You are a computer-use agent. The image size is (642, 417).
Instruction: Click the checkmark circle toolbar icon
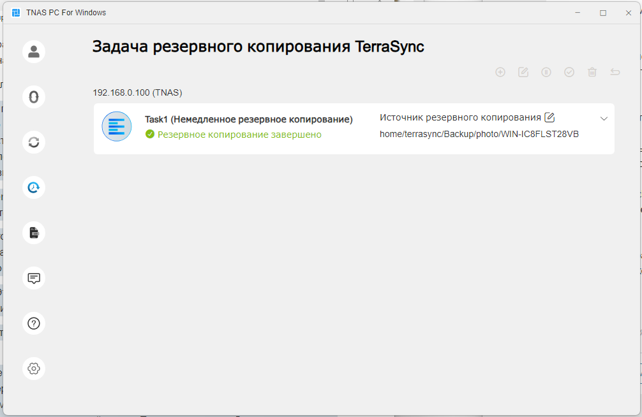[569, 72]
